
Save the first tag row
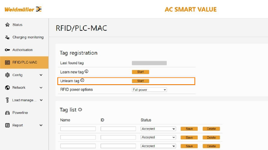(189, 129)
